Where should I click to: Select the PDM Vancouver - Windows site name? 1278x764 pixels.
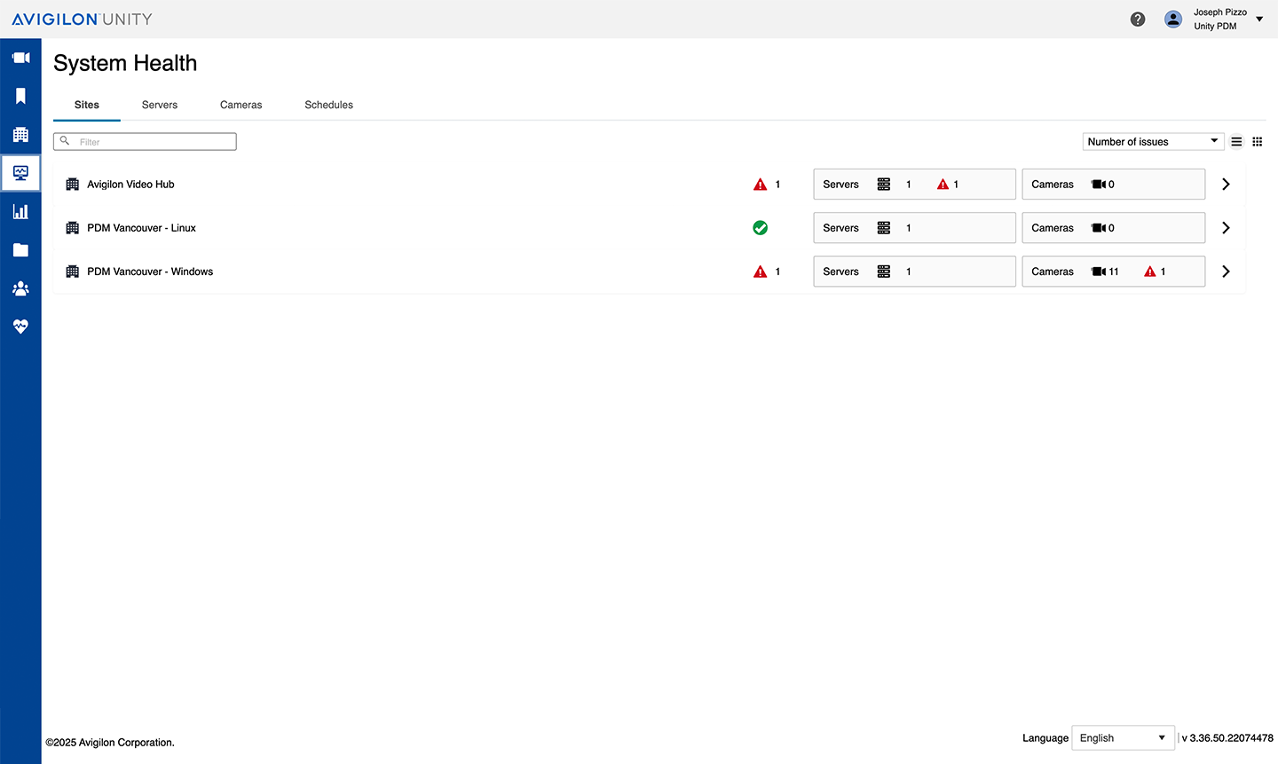(150, 272)
